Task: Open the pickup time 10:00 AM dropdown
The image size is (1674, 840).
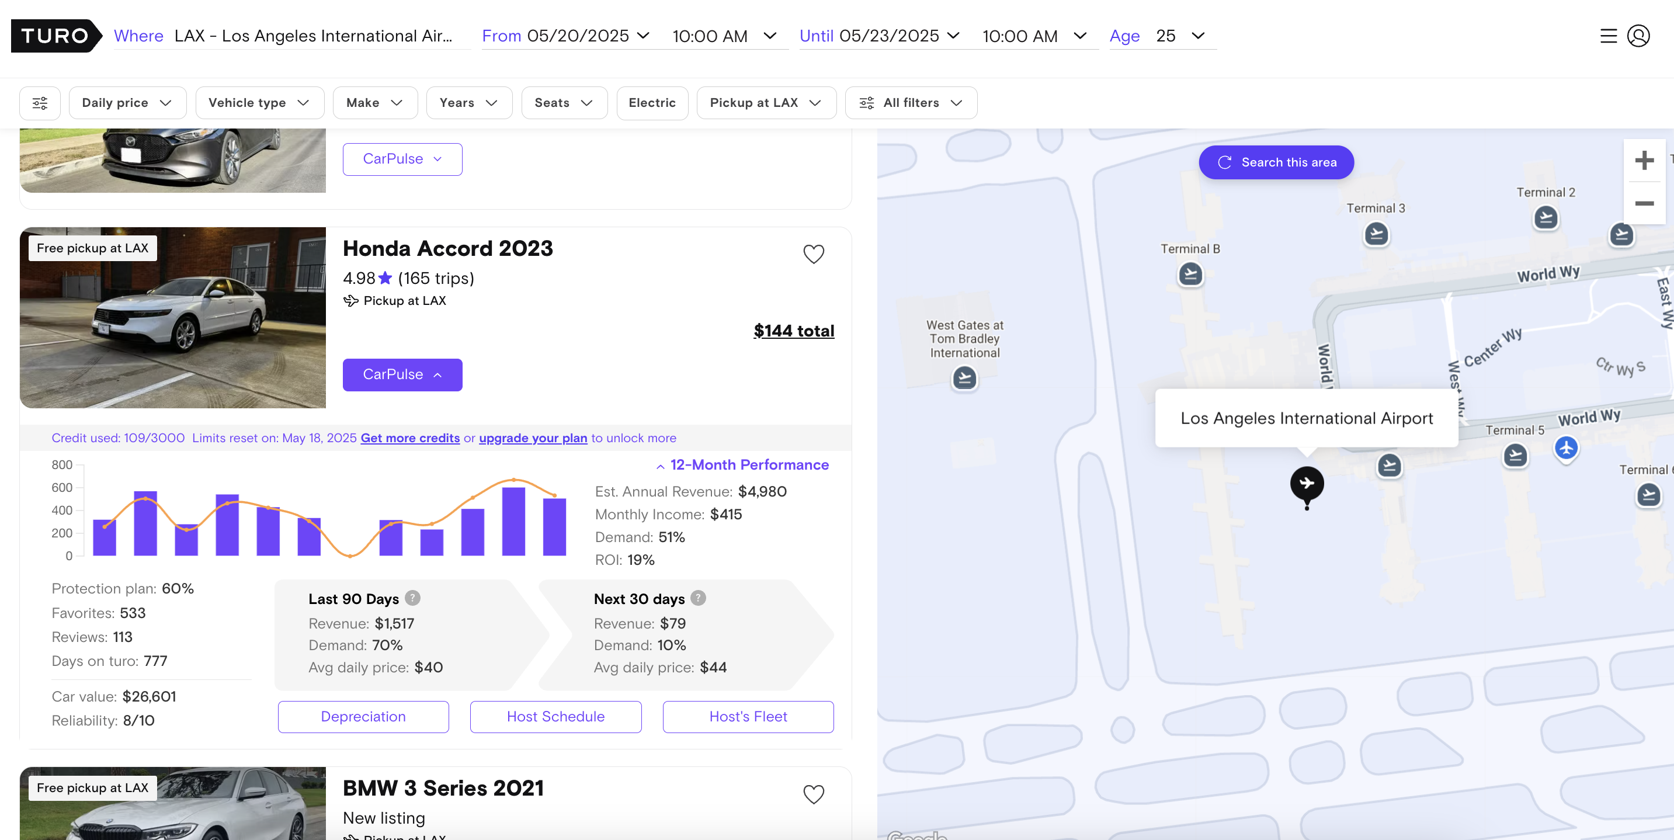Action: point(725,36)
